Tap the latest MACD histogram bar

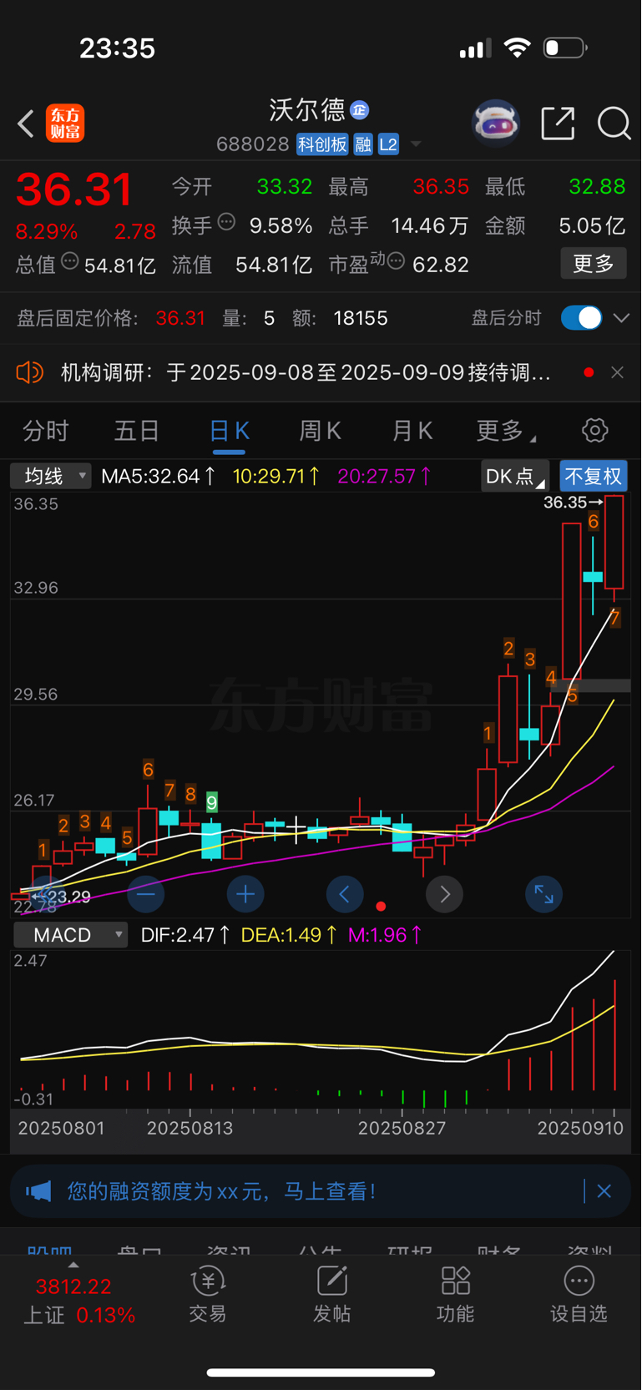pos(614,1034)
